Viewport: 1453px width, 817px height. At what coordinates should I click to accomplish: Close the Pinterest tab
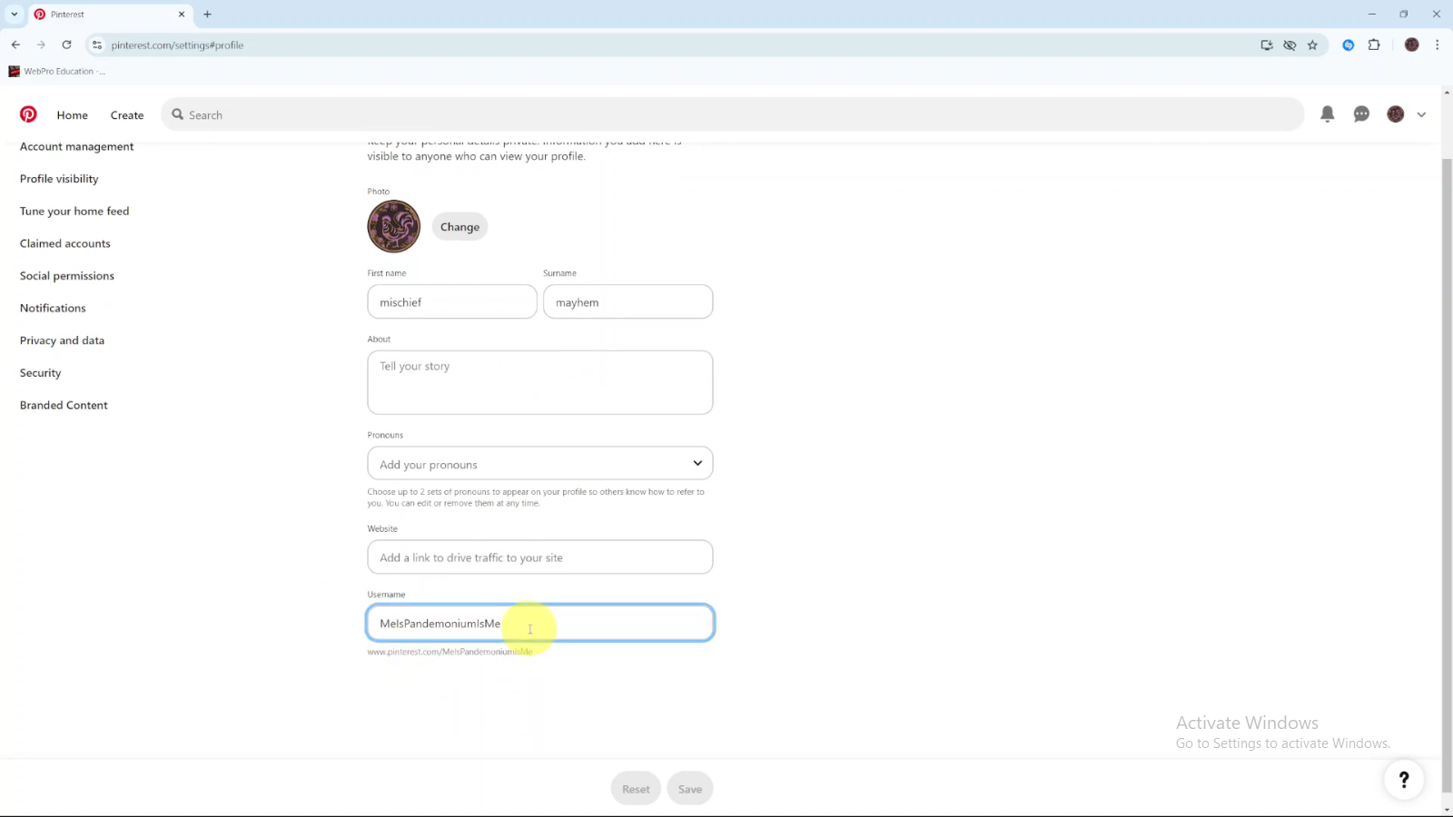tap(182, 14)
